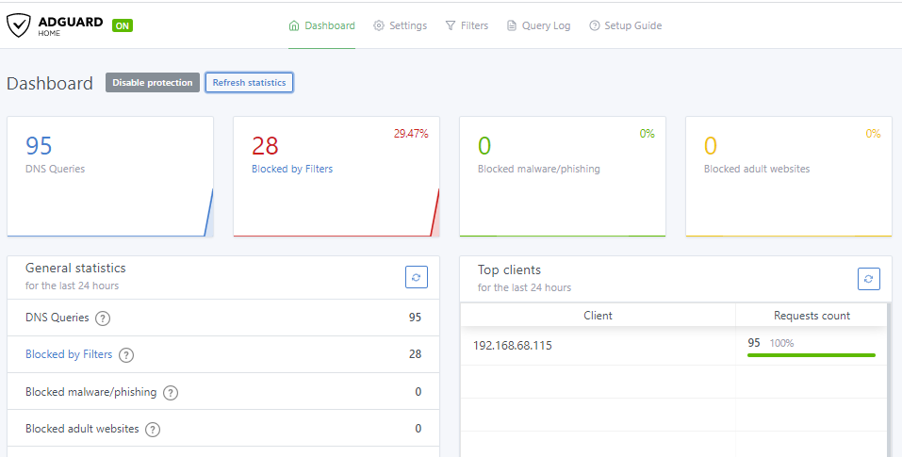Screen dimensions: 902x457
Task: Click the Dashboard page title
Action: pos(49,83)
